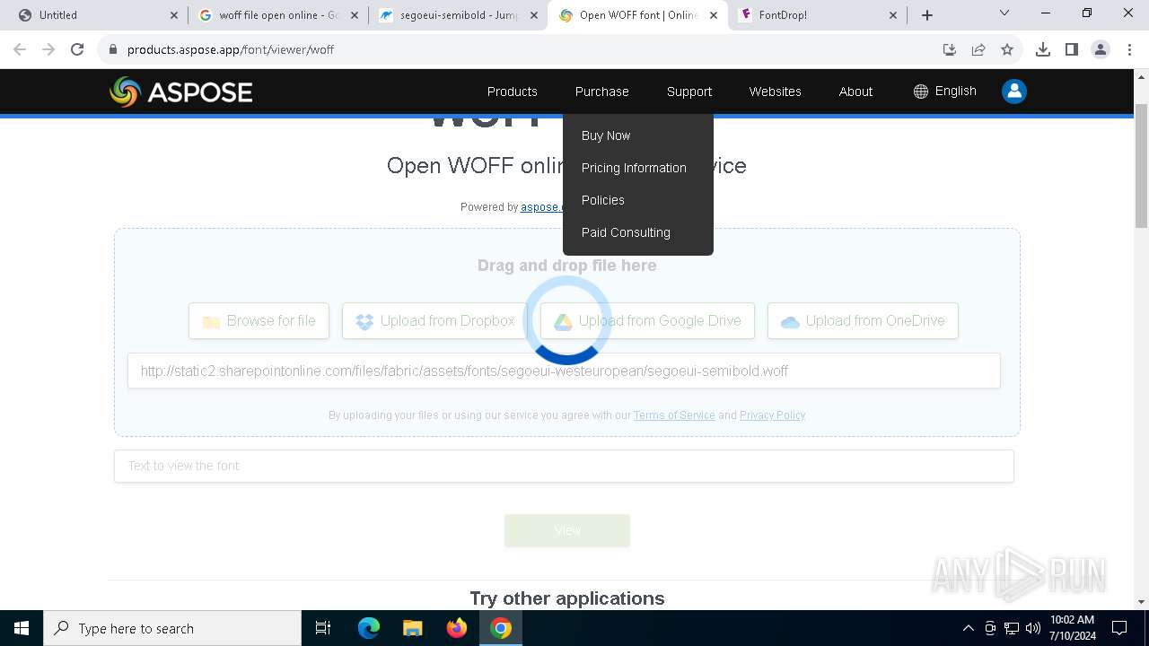This screenshot has width=1149, height=646.
Task: Open the Products menu
Action: pyautogui.click(x=512, y=92)
